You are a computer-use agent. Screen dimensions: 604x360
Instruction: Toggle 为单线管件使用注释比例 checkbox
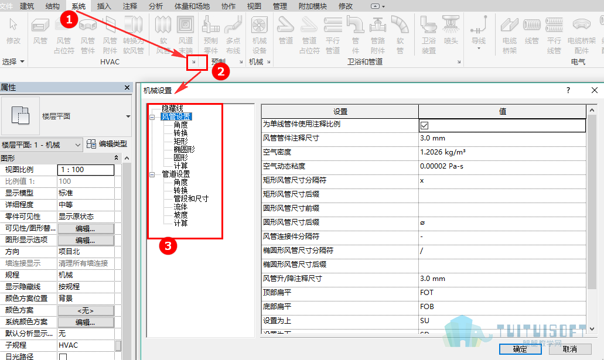[425, 125]
